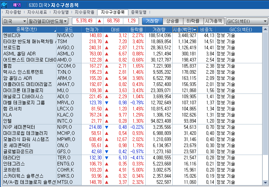
Task: Click Teradyne change rate -4.41%
Action: click(x=137, y=158)
